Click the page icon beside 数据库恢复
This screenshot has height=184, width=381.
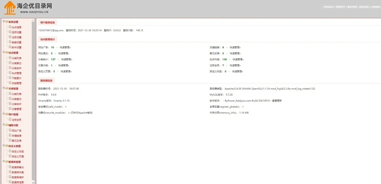[10, 172]
